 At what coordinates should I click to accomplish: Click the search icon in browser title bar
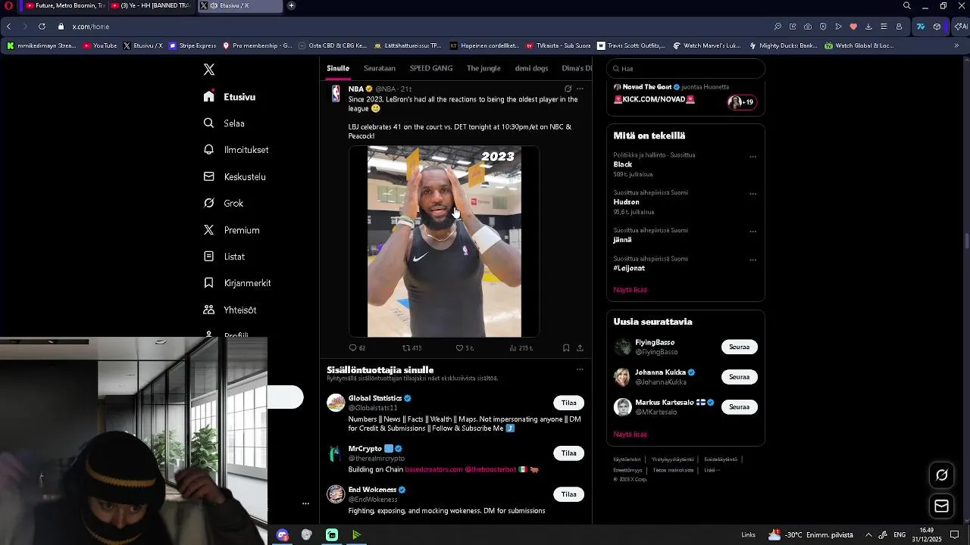coord(907,5)
